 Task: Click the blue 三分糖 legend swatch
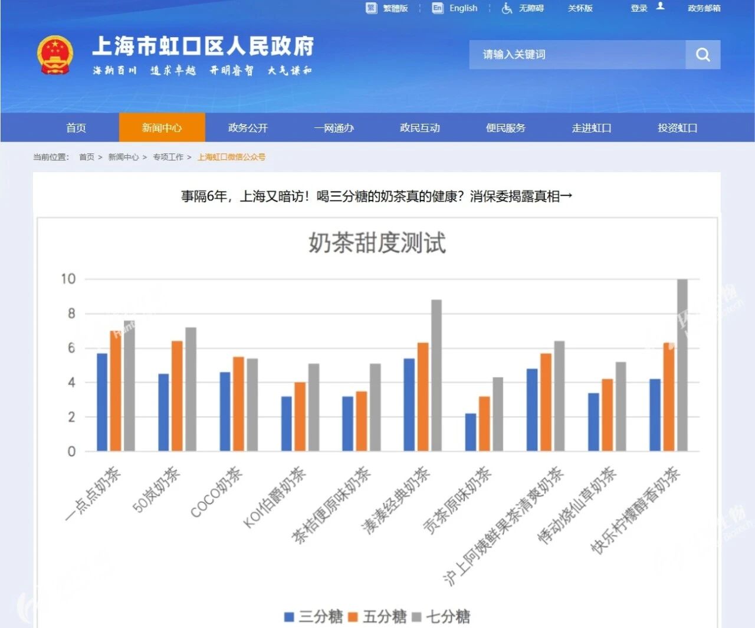point(289,617)
